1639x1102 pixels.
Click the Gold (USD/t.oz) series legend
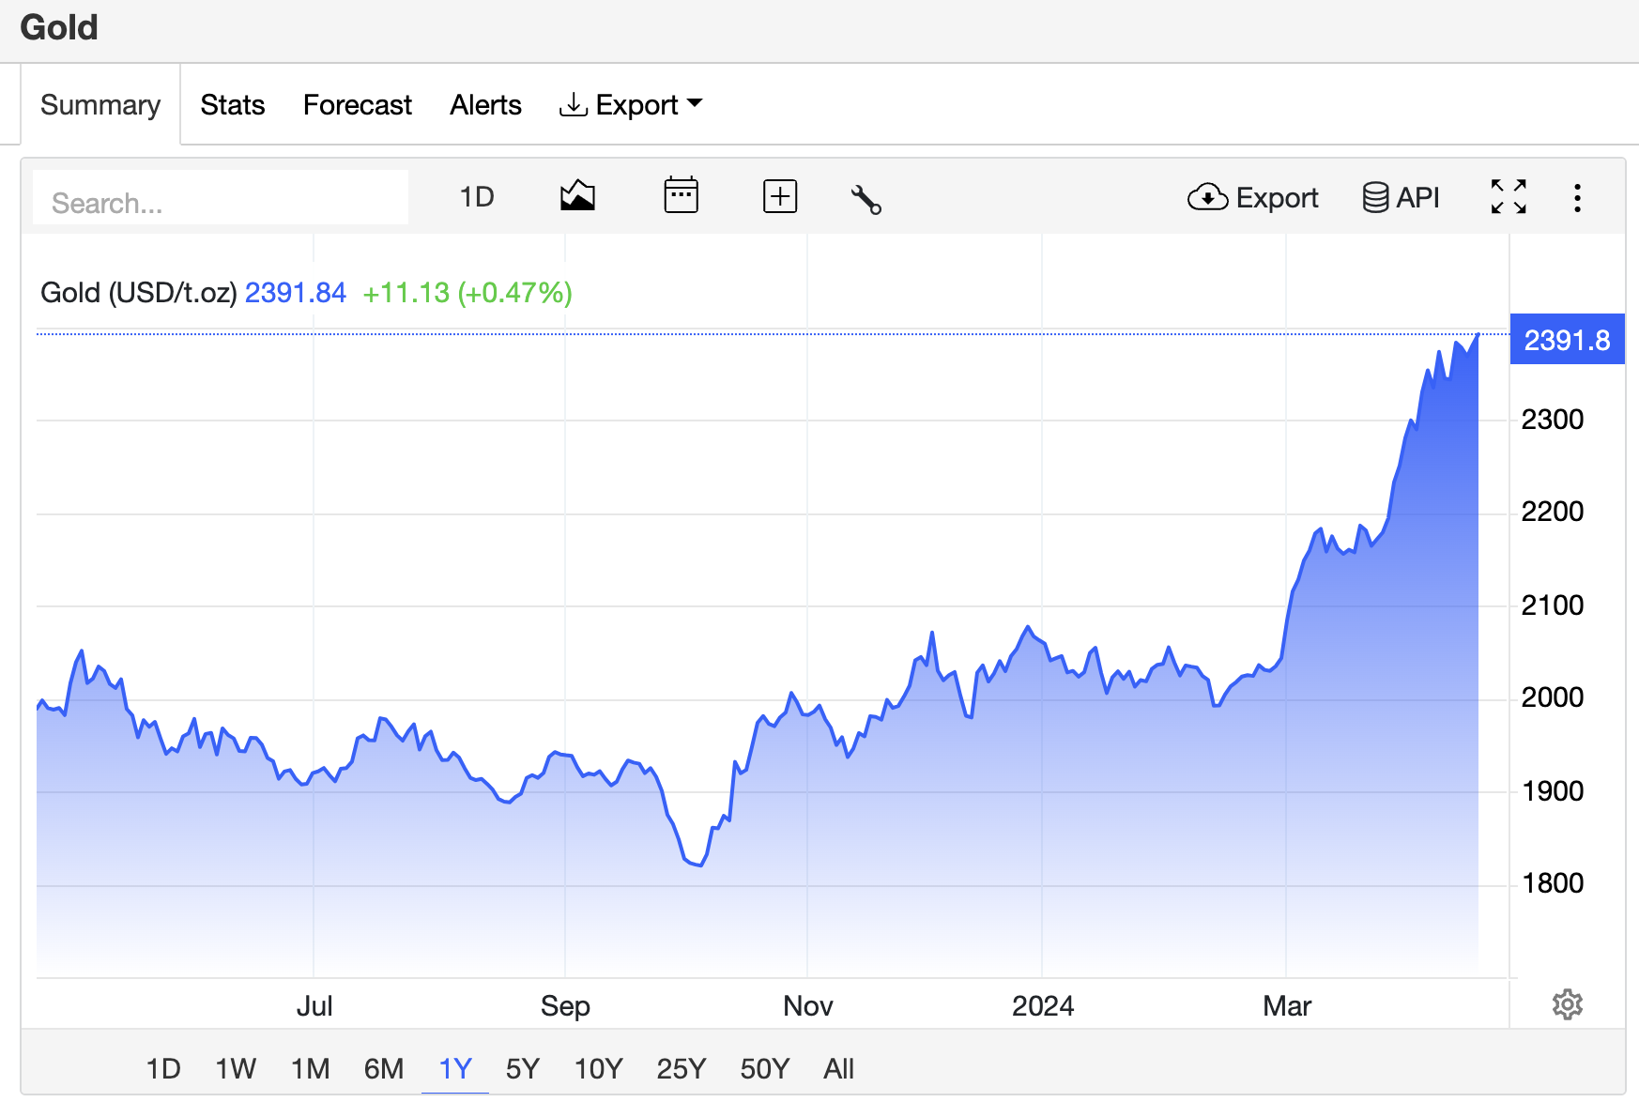[x=138, y=293]
